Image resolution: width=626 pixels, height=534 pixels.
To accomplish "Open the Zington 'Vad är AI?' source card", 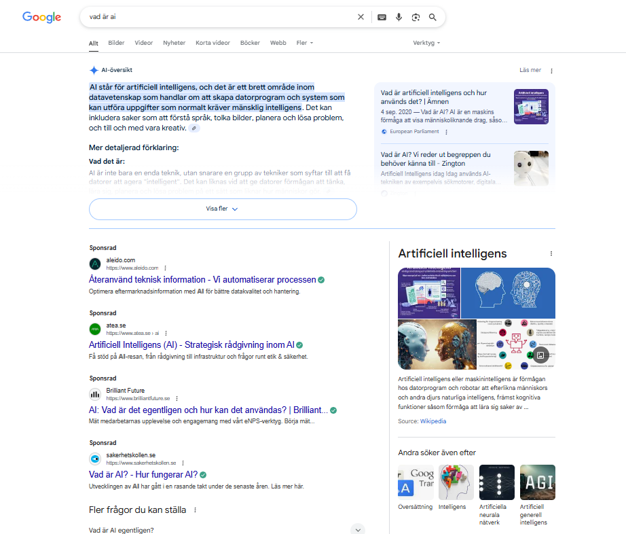I will coord(436,159).
